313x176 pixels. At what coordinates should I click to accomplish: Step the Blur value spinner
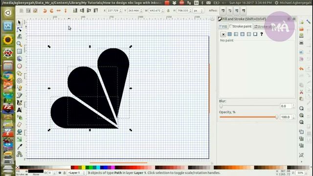pos(293,106)
